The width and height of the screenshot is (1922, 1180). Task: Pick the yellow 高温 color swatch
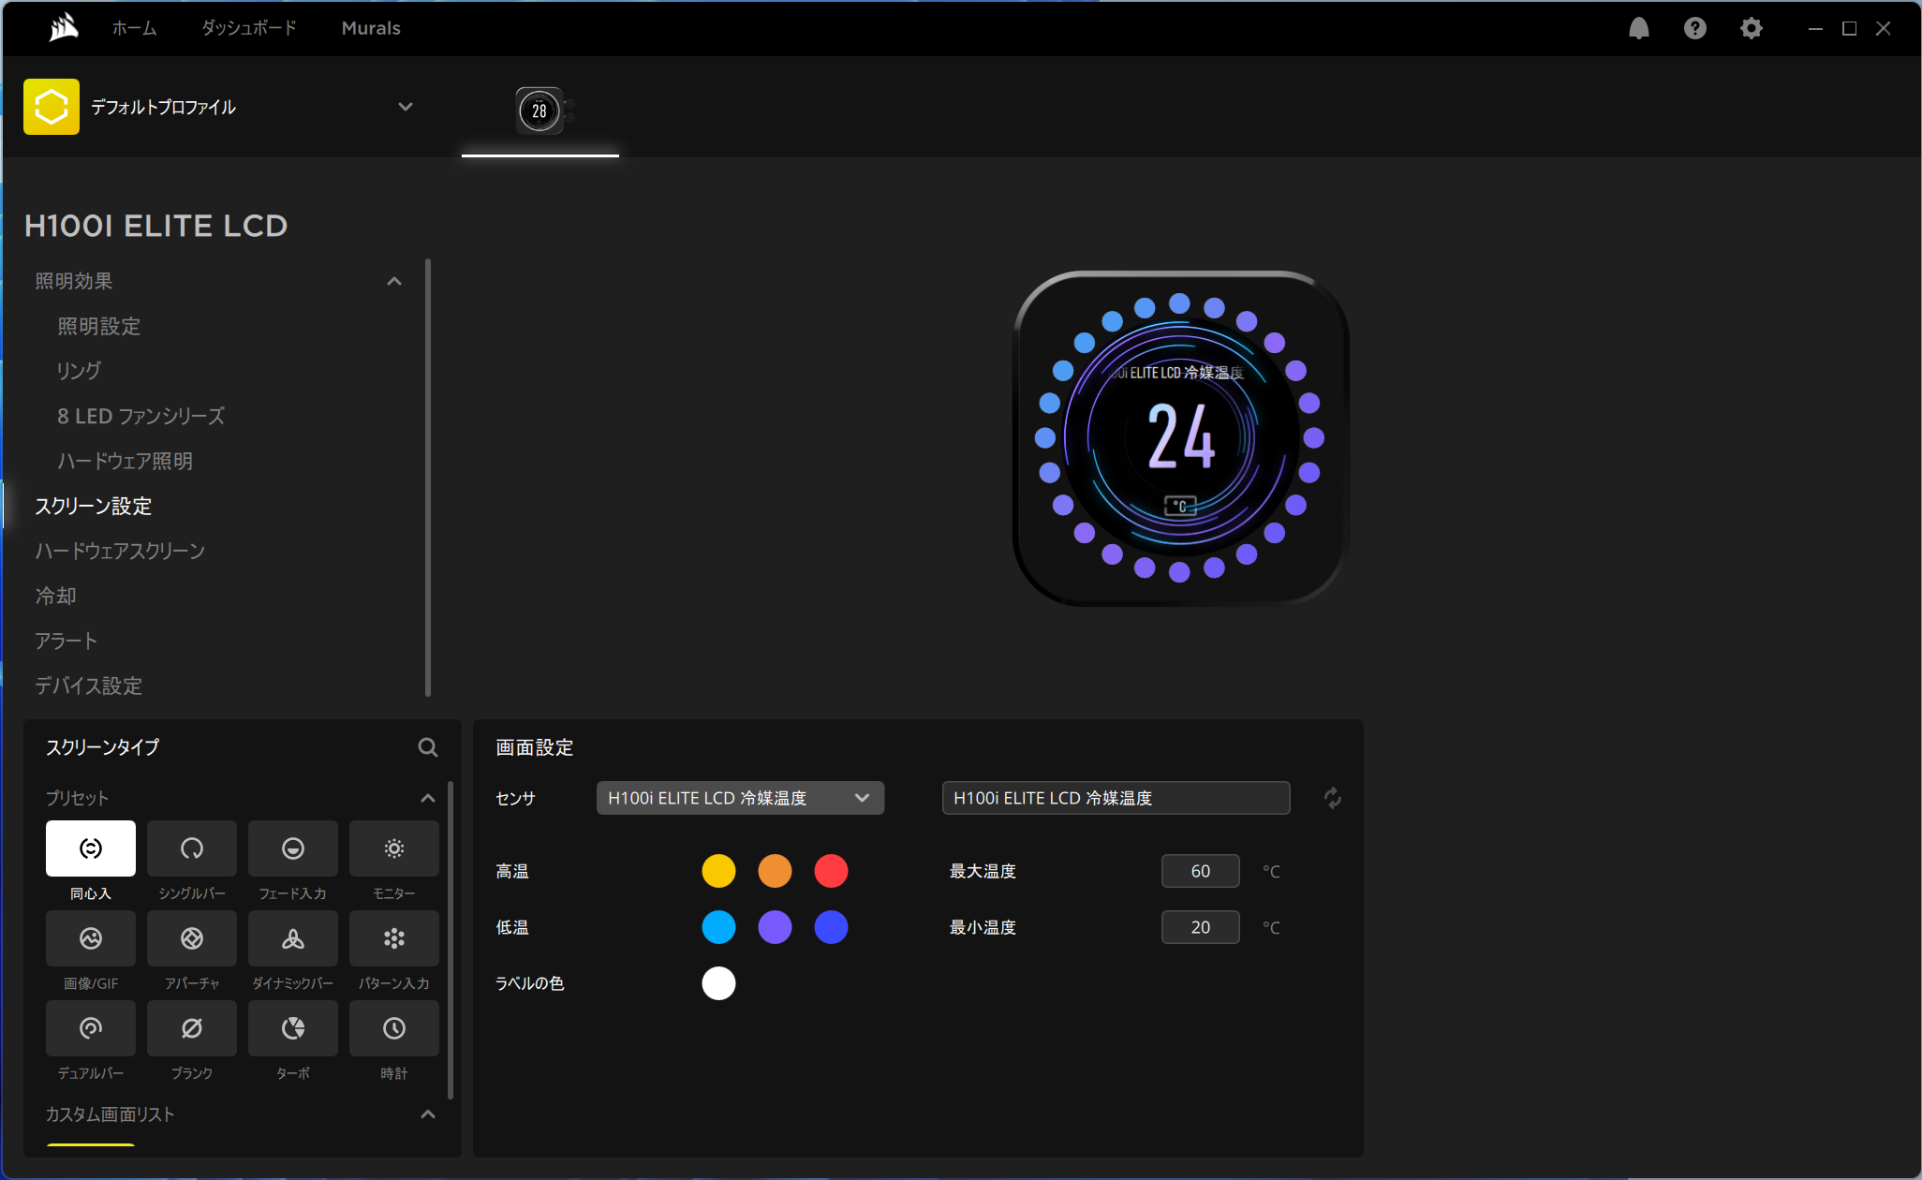coord(718,871)
